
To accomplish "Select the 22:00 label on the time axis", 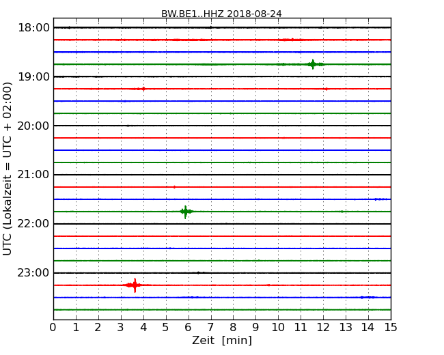I will click(x=33, y=224).
